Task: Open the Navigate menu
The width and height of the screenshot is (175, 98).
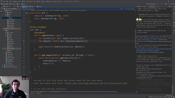Action: coord(14,1)
